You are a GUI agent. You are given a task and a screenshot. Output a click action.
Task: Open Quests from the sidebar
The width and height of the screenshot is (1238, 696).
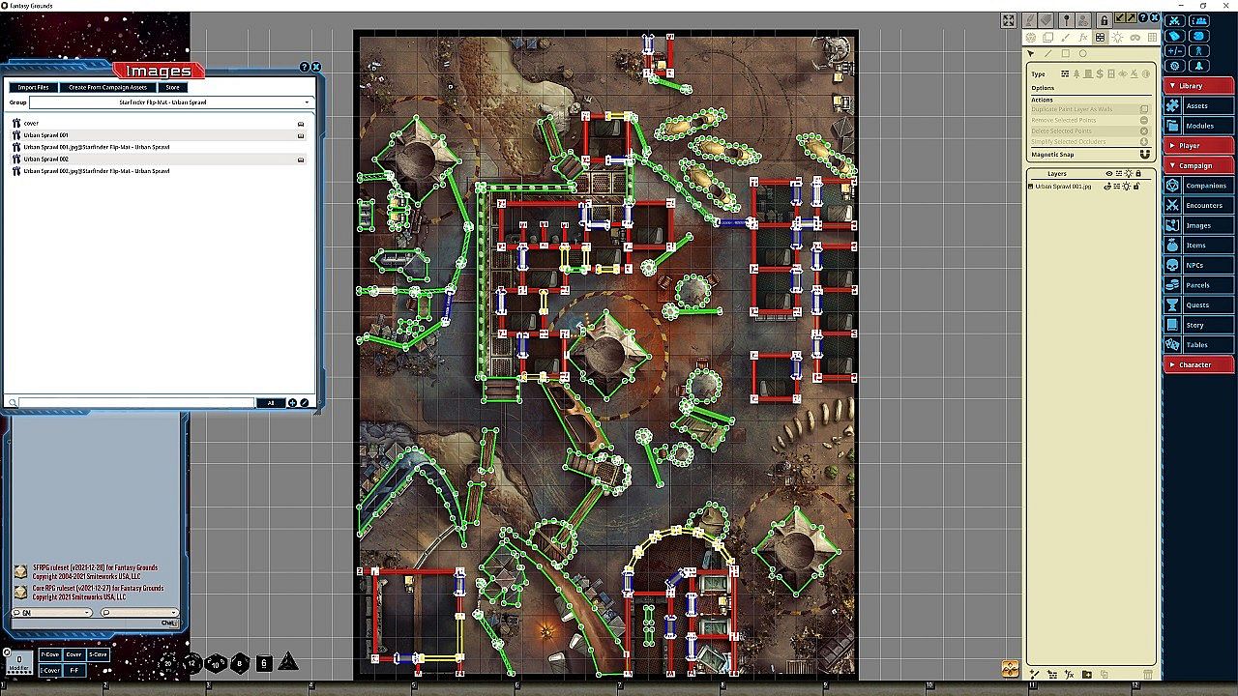1199,304
